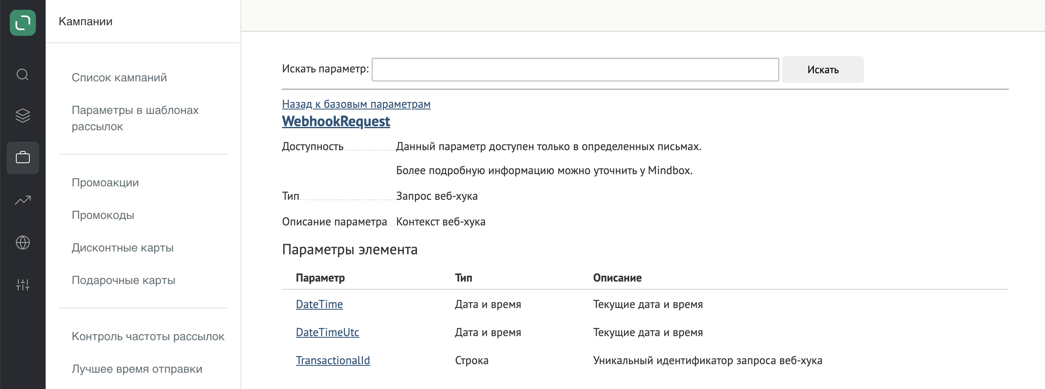Open the globe icon in sidebar
The width and height of the screenshot is (1045, 389).
point(23,243)
